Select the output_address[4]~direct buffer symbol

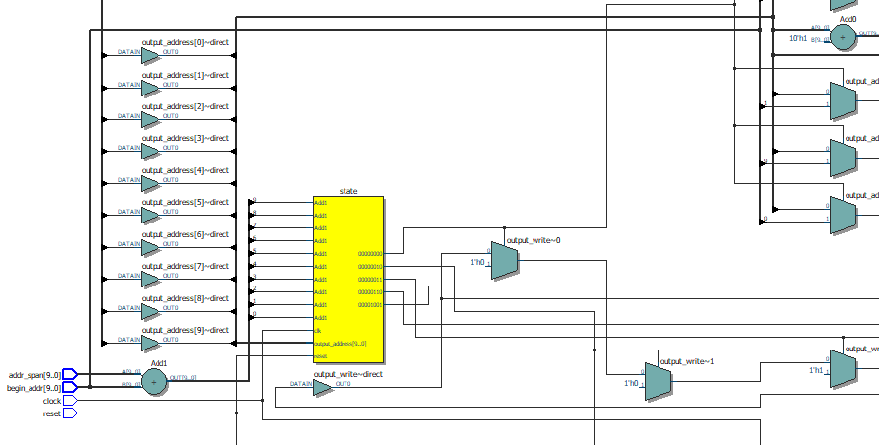click(151, 183)
